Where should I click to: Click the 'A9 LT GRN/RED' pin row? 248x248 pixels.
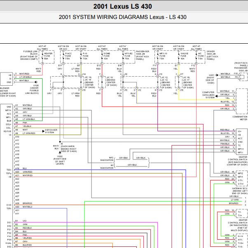tap(25, 133)
